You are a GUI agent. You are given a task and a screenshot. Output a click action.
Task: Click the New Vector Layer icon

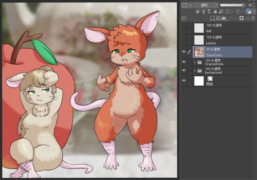pyautogui.click(x=218, y=18)
